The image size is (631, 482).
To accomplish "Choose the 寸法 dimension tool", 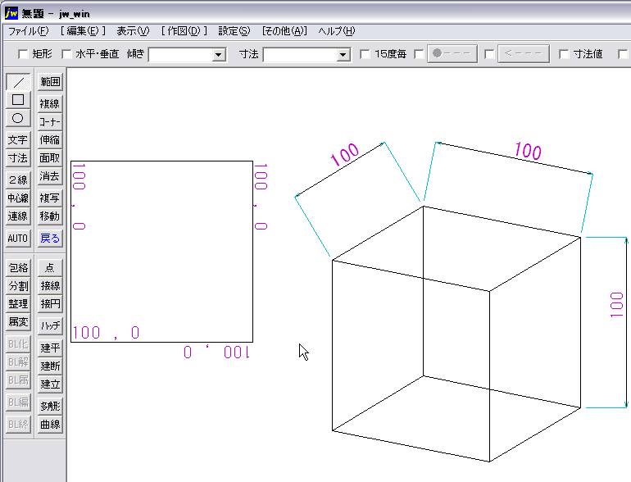I will pyautogui.click(x=18, y=158).
